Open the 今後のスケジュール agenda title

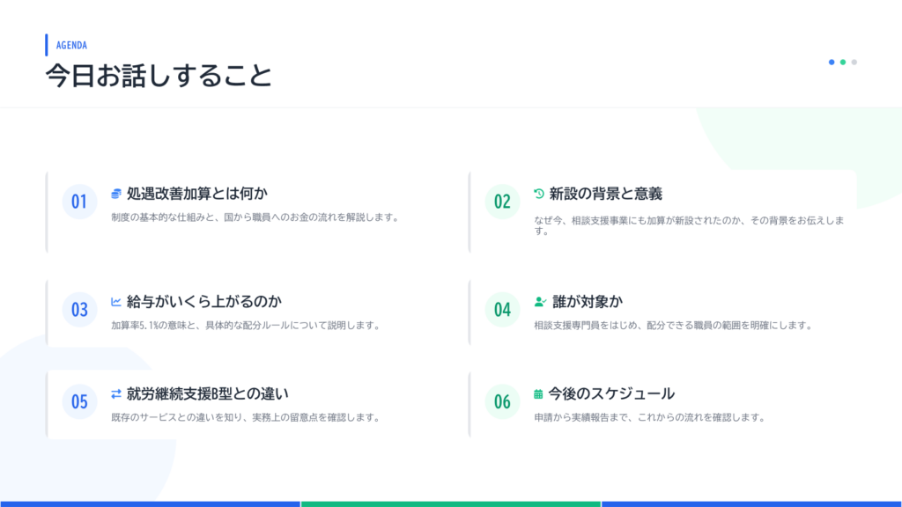[611, 393]
